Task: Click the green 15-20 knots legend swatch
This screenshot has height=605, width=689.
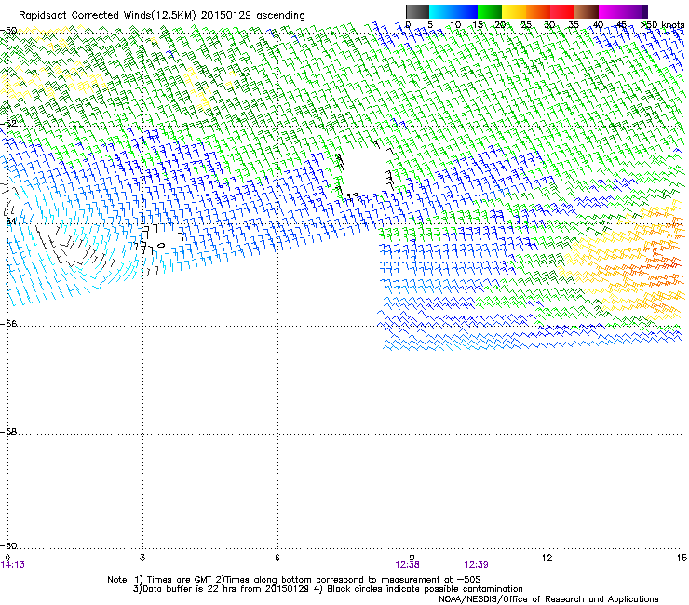Action: (490, 11)
